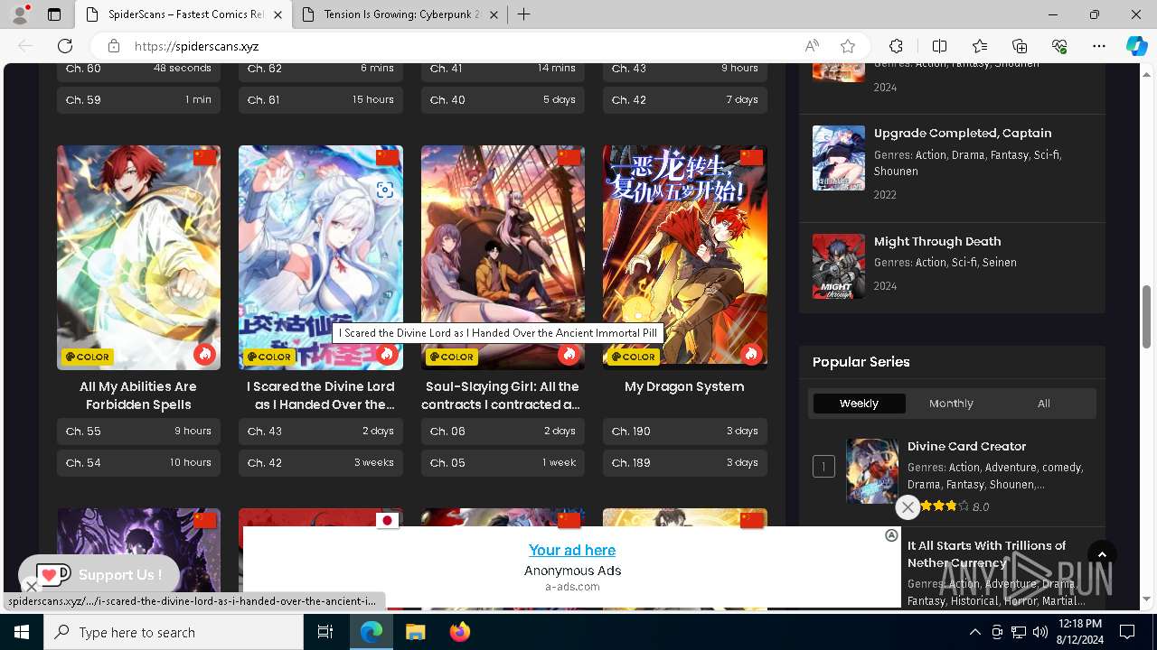Open a new browser tab

523,14
